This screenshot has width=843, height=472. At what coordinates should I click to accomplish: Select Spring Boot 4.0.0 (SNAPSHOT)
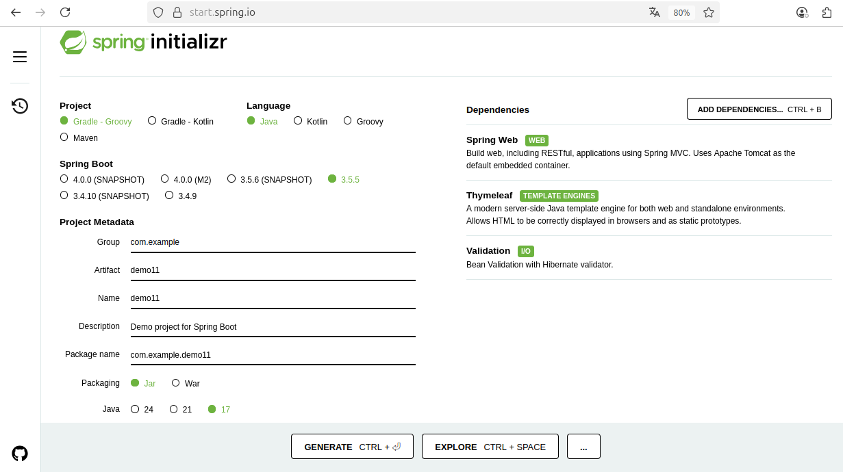[102, 179]
